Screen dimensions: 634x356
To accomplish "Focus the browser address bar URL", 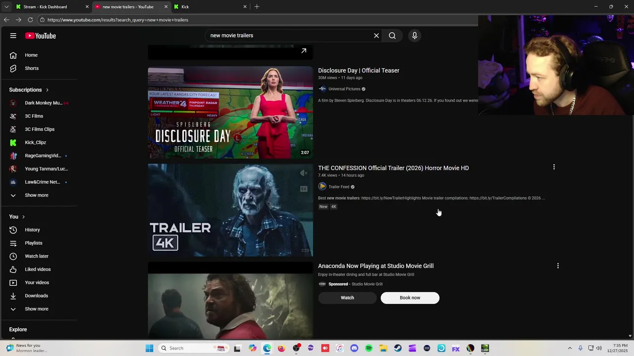I will click(x=118, y=20).
